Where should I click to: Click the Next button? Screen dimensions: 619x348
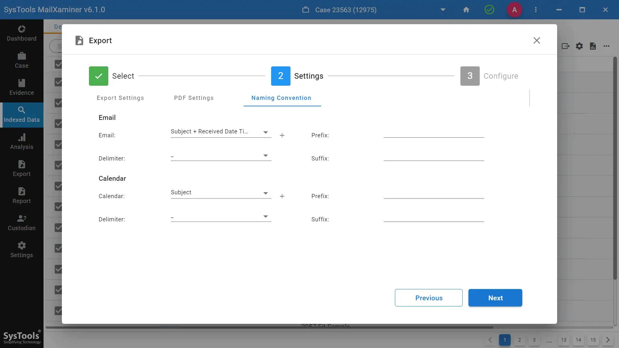(x=495, y=298)
